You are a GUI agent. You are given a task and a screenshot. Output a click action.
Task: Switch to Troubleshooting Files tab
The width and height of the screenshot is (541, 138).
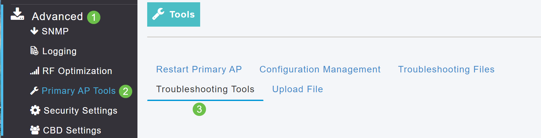(x=446, y=69)
